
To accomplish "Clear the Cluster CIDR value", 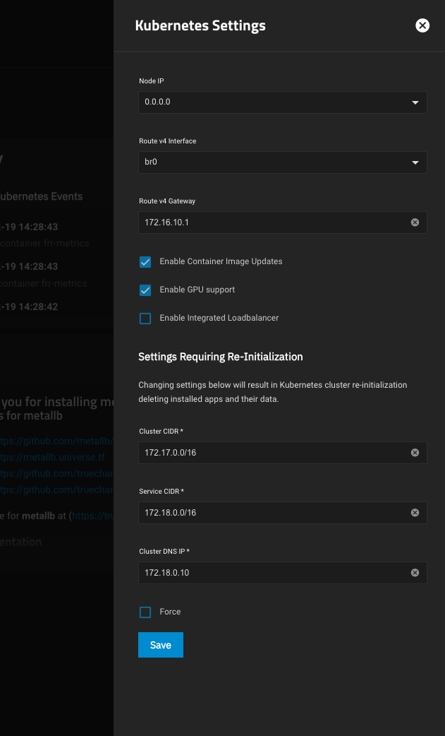I will point(415,453).
